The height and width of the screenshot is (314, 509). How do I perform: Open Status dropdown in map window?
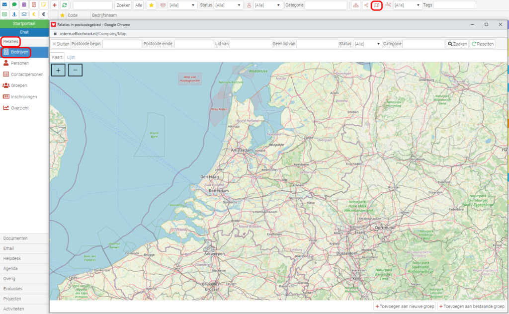pos(367,44)
